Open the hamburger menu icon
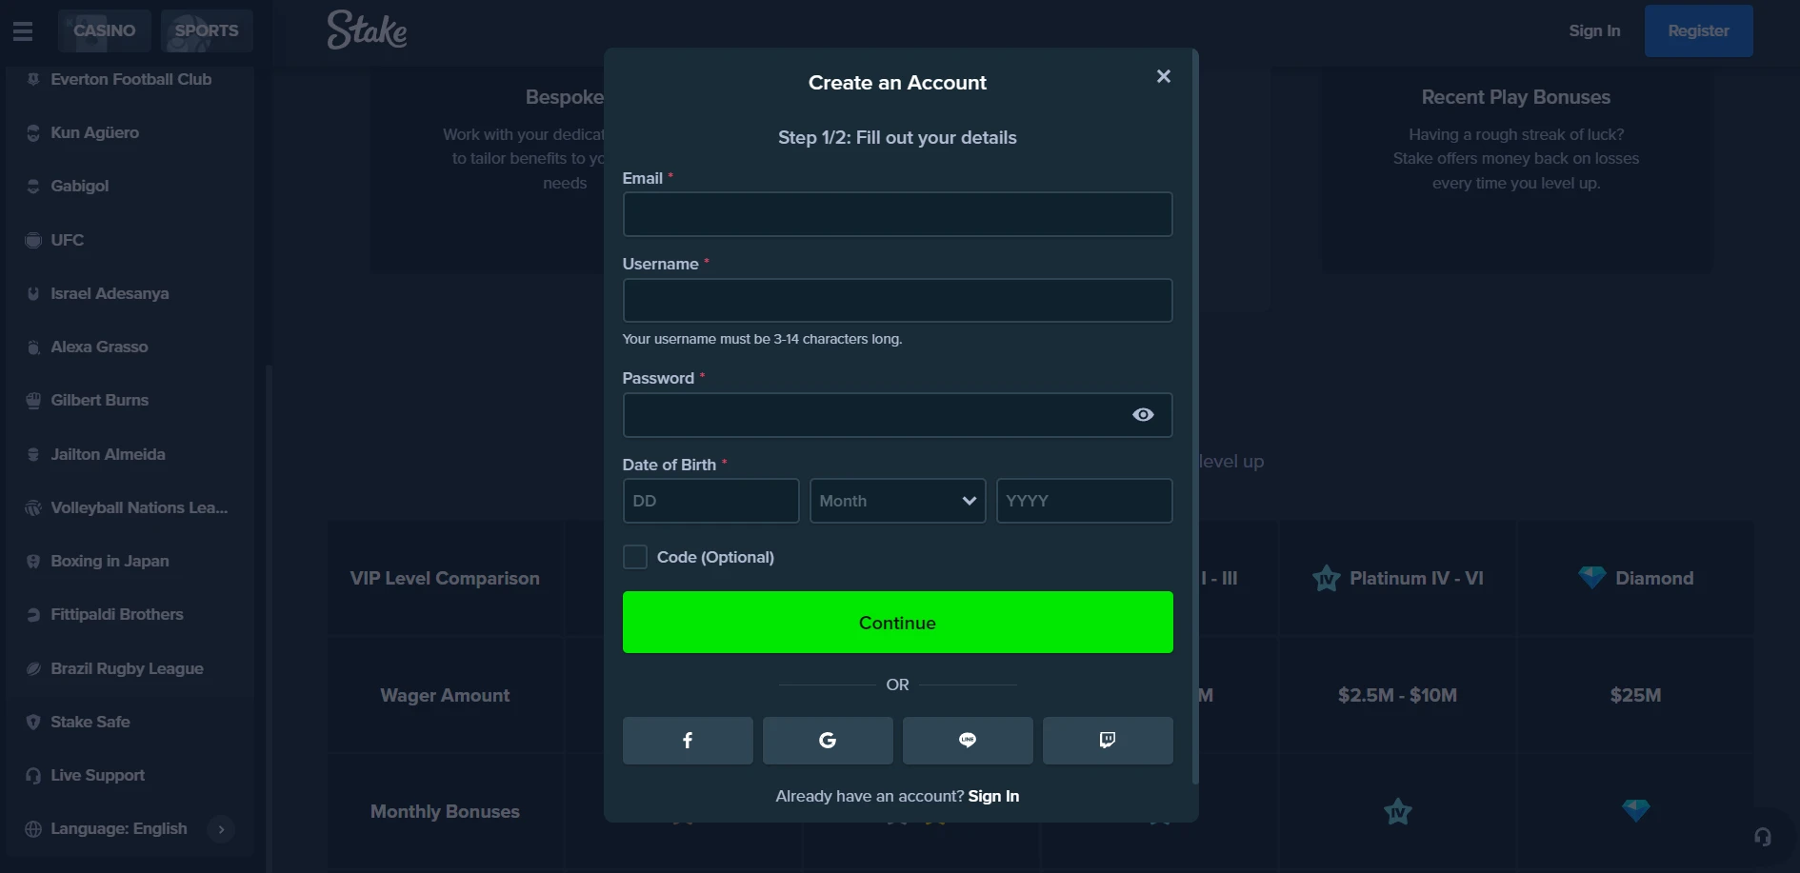1800x873 pixels. click(x=23, y=31)
